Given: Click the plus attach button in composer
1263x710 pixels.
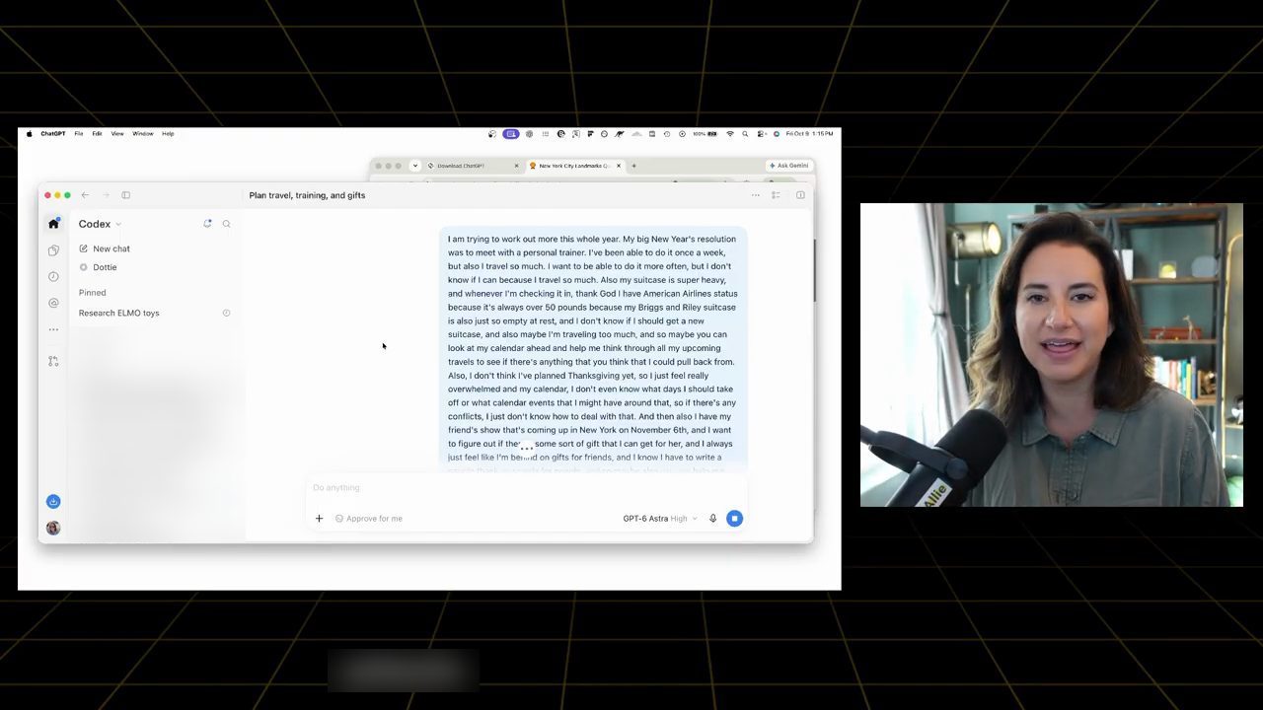Looking at the screenshot, I should coord(319,519).
